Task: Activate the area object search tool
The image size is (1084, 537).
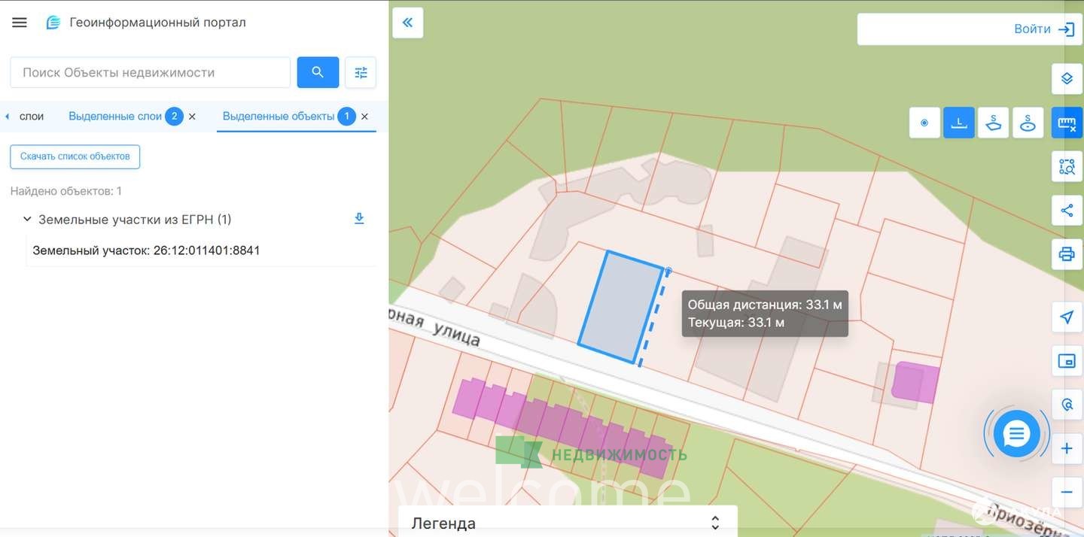Action: (1067, 167)
